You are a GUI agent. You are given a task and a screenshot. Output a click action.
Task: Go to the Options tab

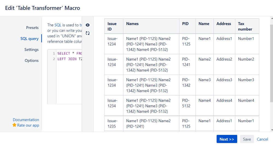pyautogui.click(x=32, y=60)
